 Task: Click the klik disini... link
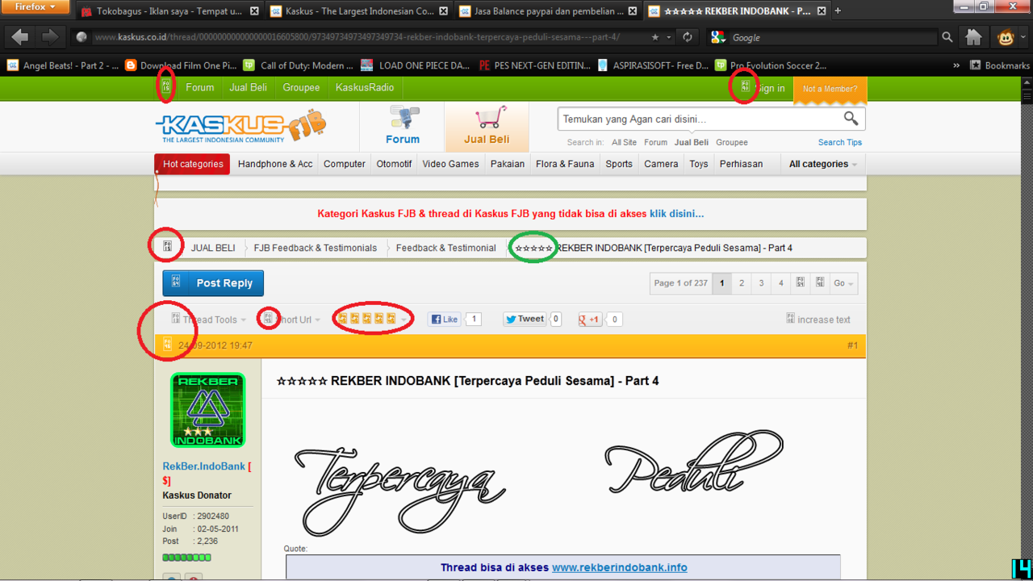click(676, 214)
